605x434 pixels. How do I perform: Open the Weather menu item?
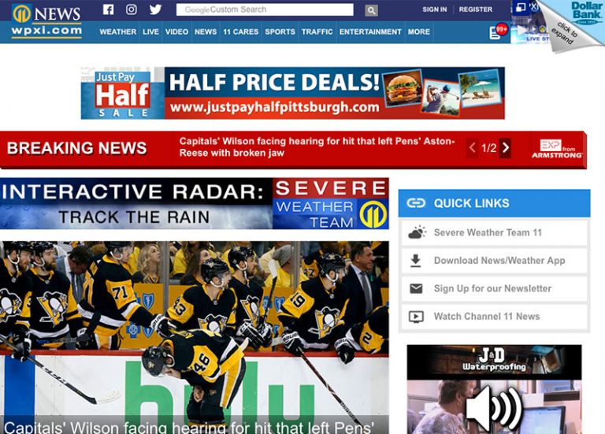point(118,32)
